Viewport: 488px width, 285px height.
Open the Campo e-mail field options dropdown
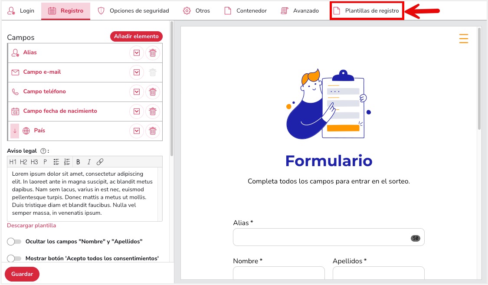coord(137,72)
